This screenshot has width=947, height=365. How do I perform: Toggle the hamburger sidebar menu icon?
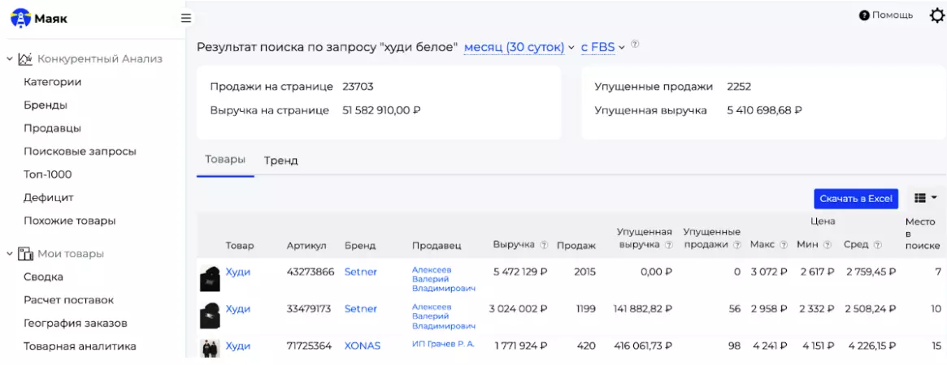[x=186, y=17]
